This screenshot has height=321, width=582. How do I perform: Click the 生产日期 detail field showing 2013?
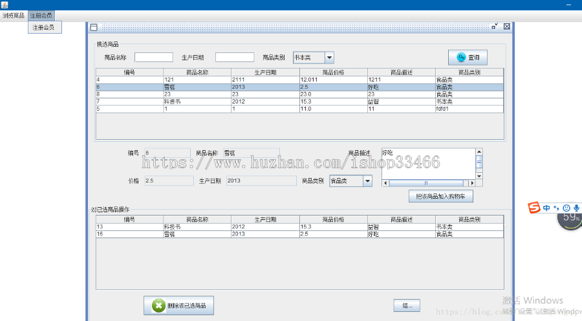[x=261, y=181]
